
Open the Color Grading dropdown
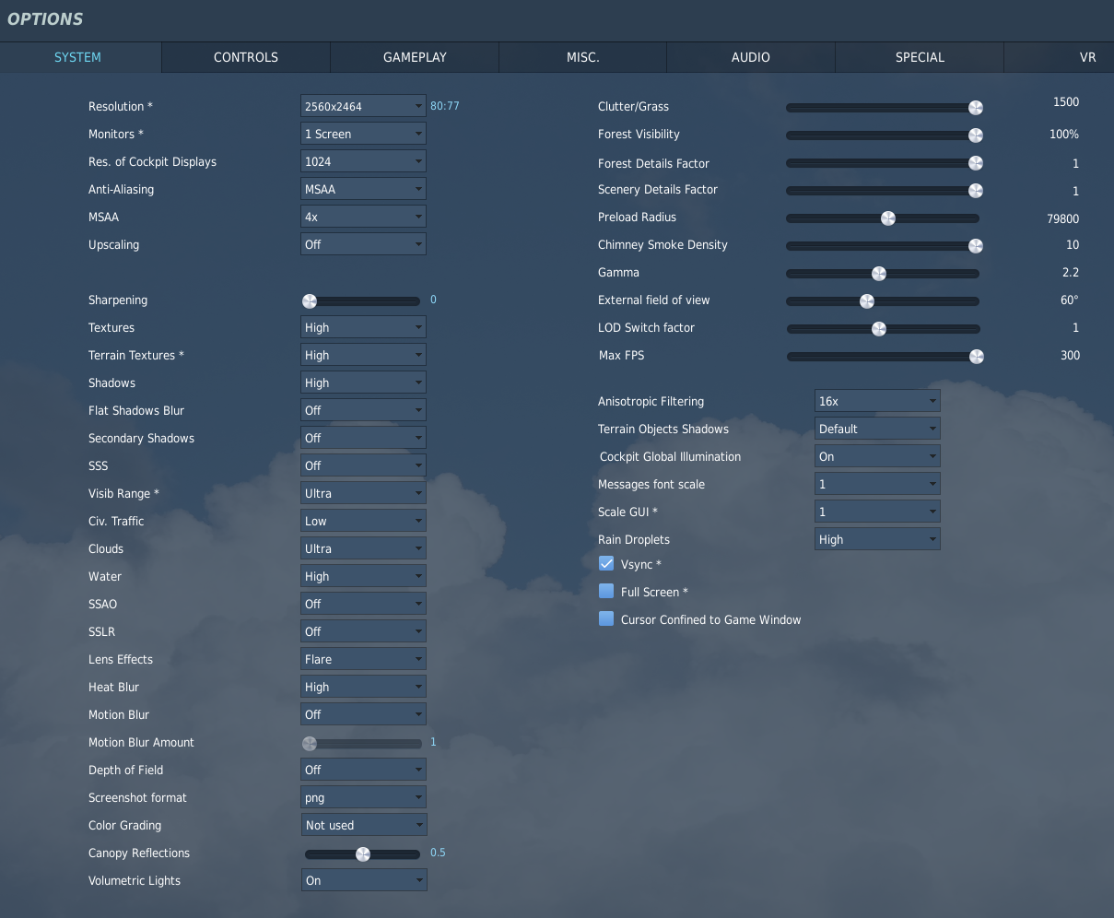pos(363,825)
